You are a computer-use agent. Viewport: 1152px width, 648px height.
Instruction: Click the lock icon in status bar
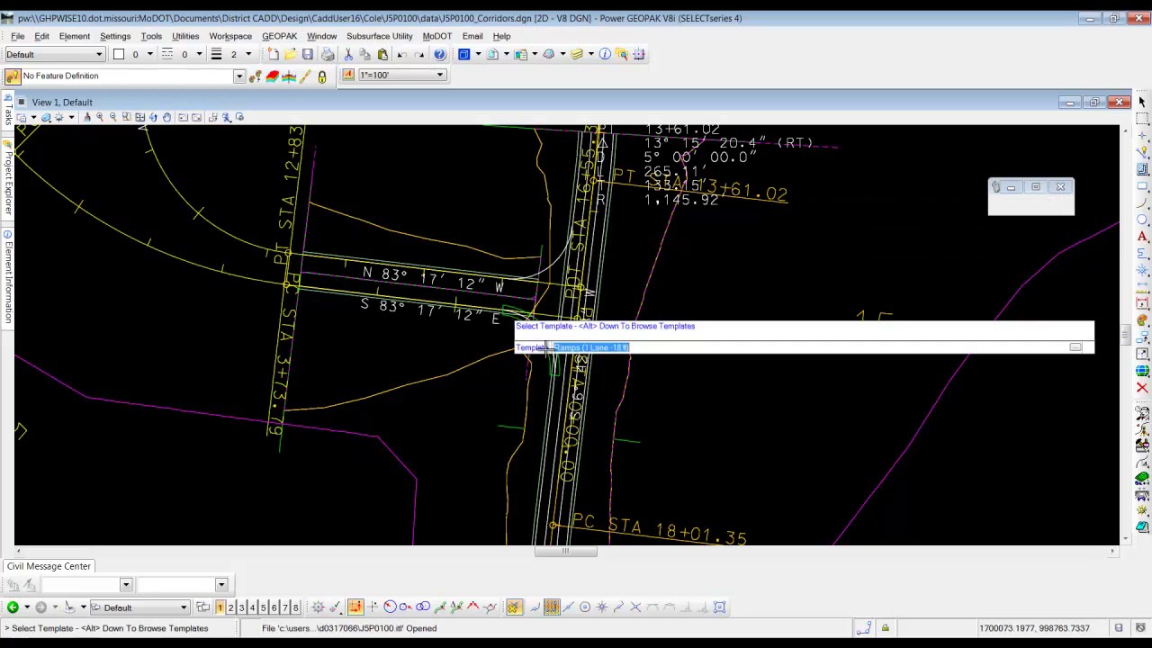click(x=885, y=628)
